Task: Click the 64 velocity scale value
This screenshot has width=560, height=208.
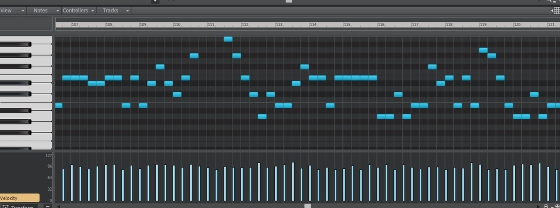Action: pyautogui.click(x=50, y=177)
